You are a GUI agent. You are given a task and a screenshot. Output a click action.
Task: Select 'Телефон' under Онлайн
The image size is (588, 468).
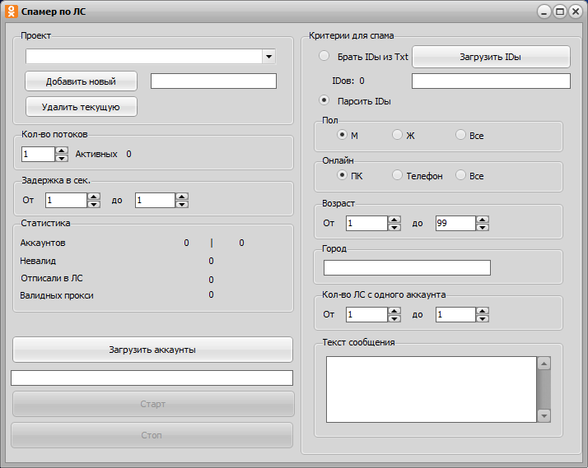click(x=397, y=175)
